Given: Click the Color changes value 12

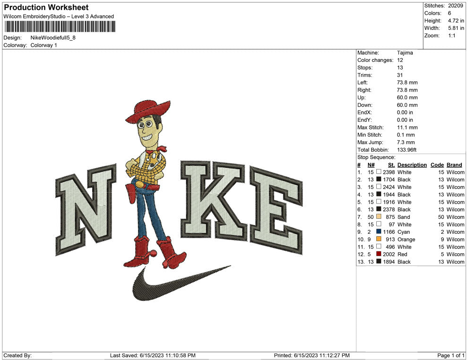Looking at the screenshot, I should coord(400,60).
